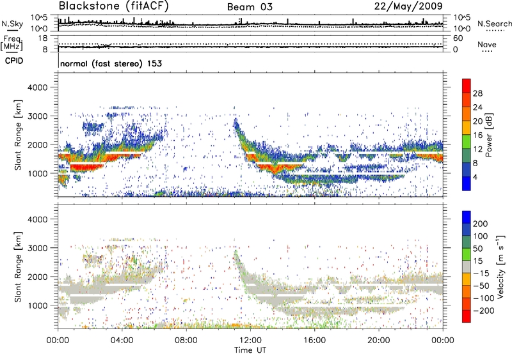512x354 pixels.
Task: Click the solid N.Sky legend line
Action: pos(12,31)
